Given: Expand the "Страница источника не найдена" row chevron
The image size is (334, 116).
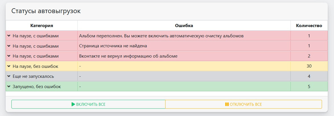Looking at the screenshot, I should [9, 46].
